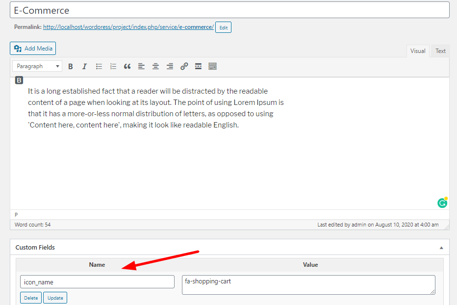Delete the icon_name custom field
Viewport: 457px width, 305px height.
(x=31, y=298)
